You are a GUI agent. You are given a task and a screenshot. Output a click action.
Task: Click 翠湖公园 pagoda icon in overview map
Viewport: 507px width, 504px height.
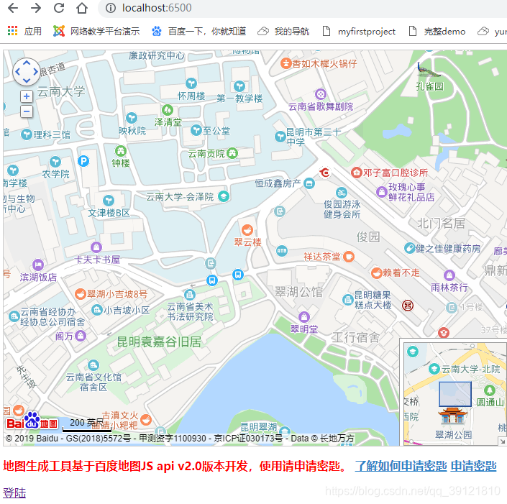point(452,416)
